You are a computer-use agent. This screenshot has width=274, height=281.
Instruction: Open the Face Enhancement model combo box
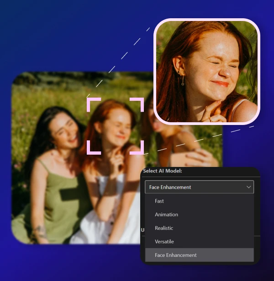tap(199, 187)
